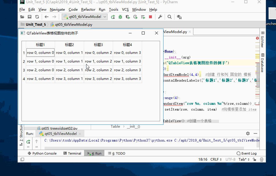Image resolution: width=276 pixels, height=176 pixels.
Task: Select cell row 2, column 0
Action: pos(40,70)
